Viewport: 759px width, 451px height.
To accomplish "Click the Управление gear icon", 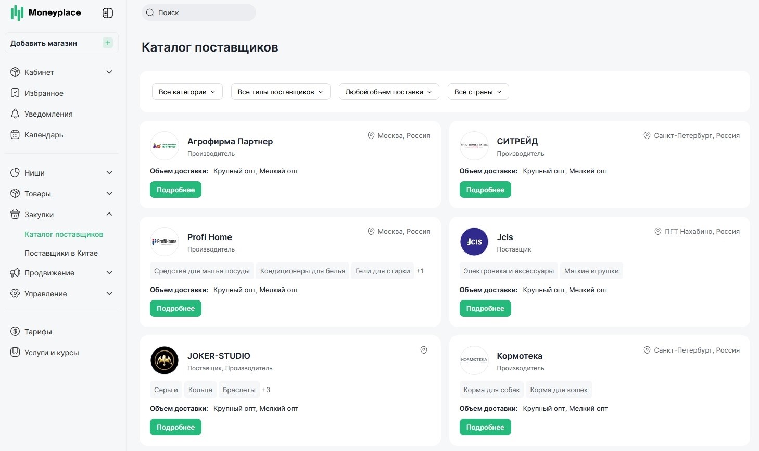I will [x=15, y=293].
